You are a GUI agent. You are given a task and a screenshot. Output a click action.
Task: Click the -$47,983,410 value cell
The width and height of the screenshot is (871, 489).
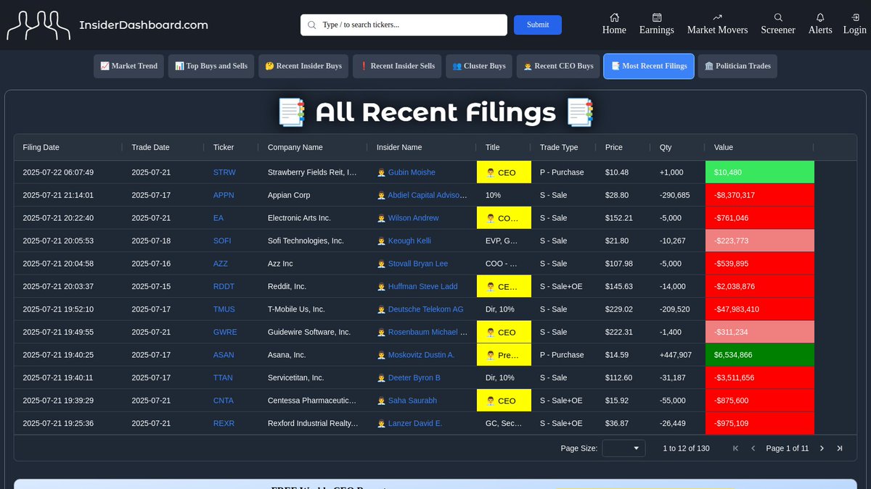[x=760, y=309]
